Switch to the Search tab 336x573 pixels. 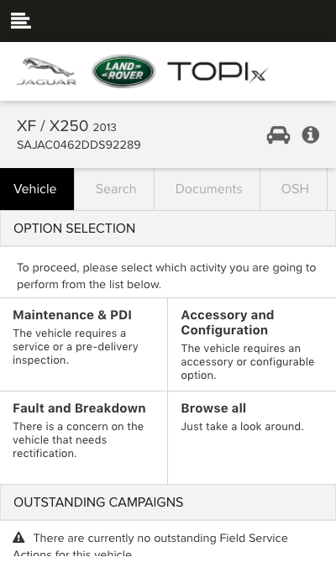tap(116, 189)
